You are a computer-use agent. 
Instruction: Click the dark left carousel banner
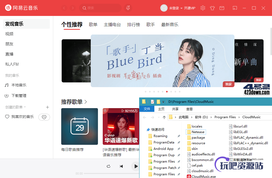(76, 61)
